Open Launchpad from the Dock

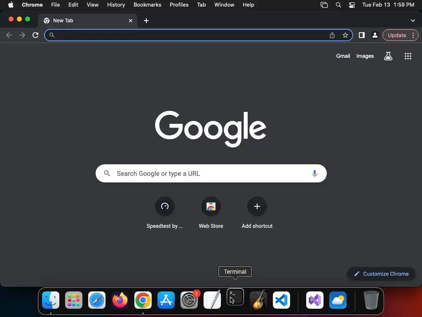pyautogui.click(x=74, y=300)
